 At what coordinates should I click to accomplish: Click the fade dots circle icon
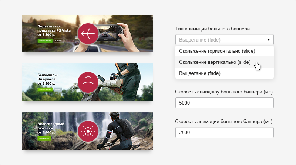pyautogui.click(x=88, y=131)
